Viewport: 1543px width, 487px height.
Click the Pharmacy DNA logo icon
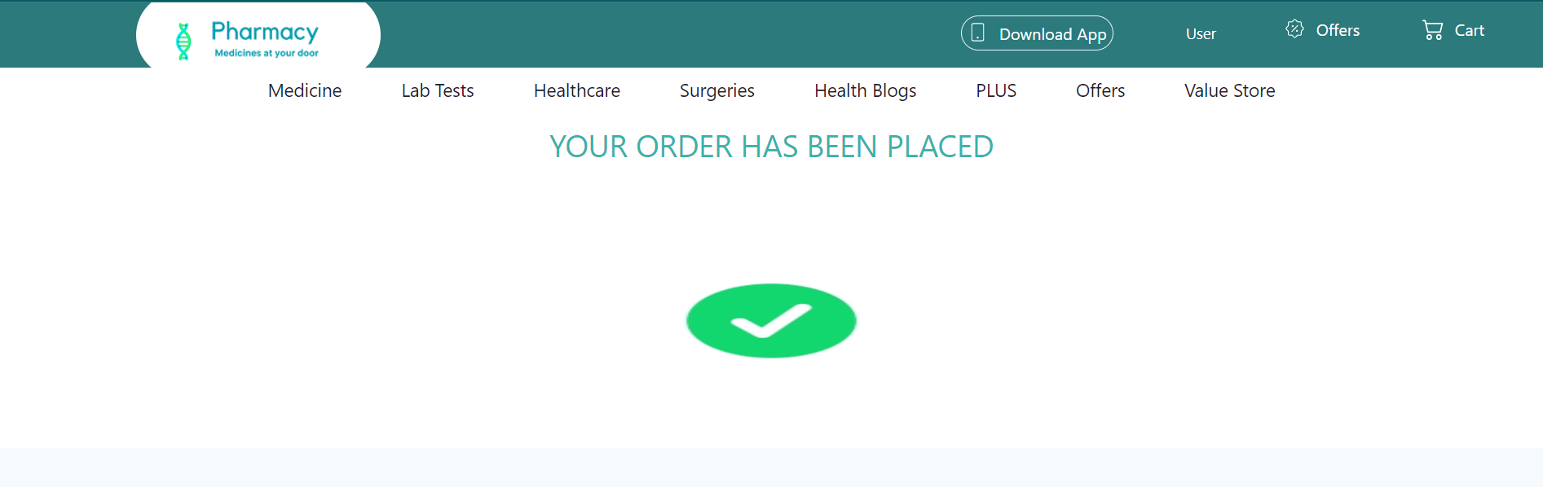[183, 41]
